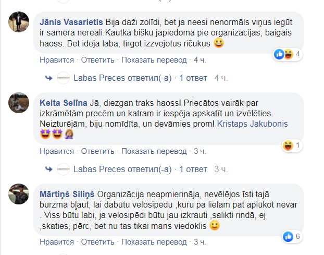Like Jānis Vasarietis comment via Нравится
Viewport: 324px width, 255px height.
pos(57,60)
